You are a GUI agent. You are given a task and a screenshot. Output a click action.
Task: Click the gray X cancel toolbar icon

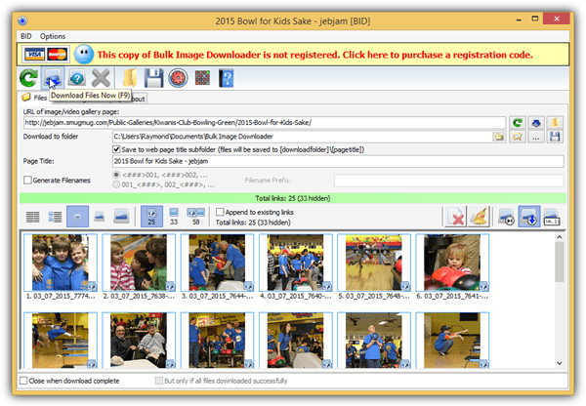pos(101,78)
